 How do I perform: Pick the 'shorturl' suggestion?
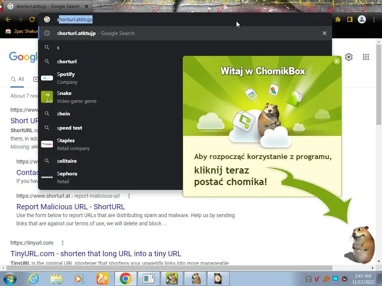pyautogui.click(x=110, y=61)
